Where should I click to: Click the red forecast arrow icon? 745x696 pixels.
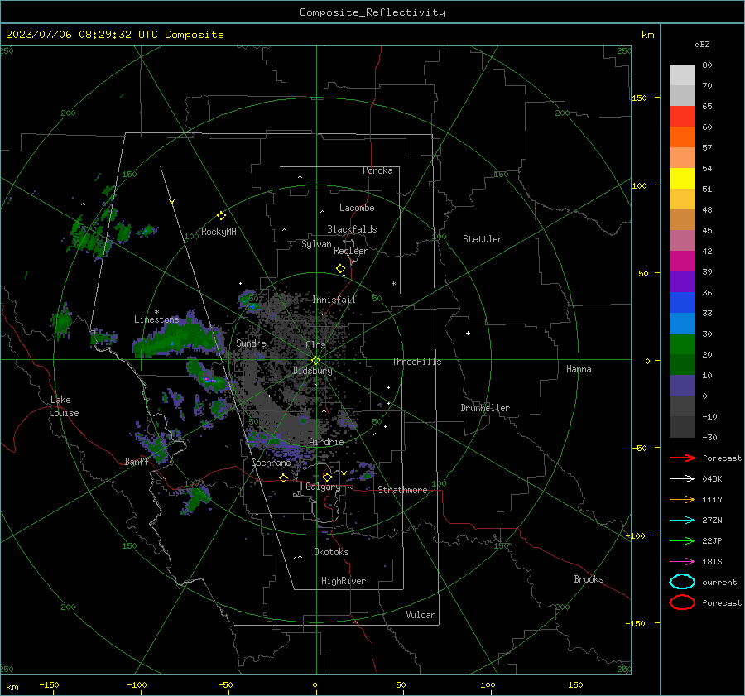pyautogui.click(x=682, y=458)
